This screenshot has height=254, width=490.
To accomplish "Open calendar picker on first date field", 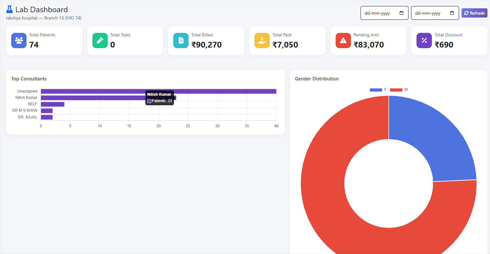I will click(401, 13).
